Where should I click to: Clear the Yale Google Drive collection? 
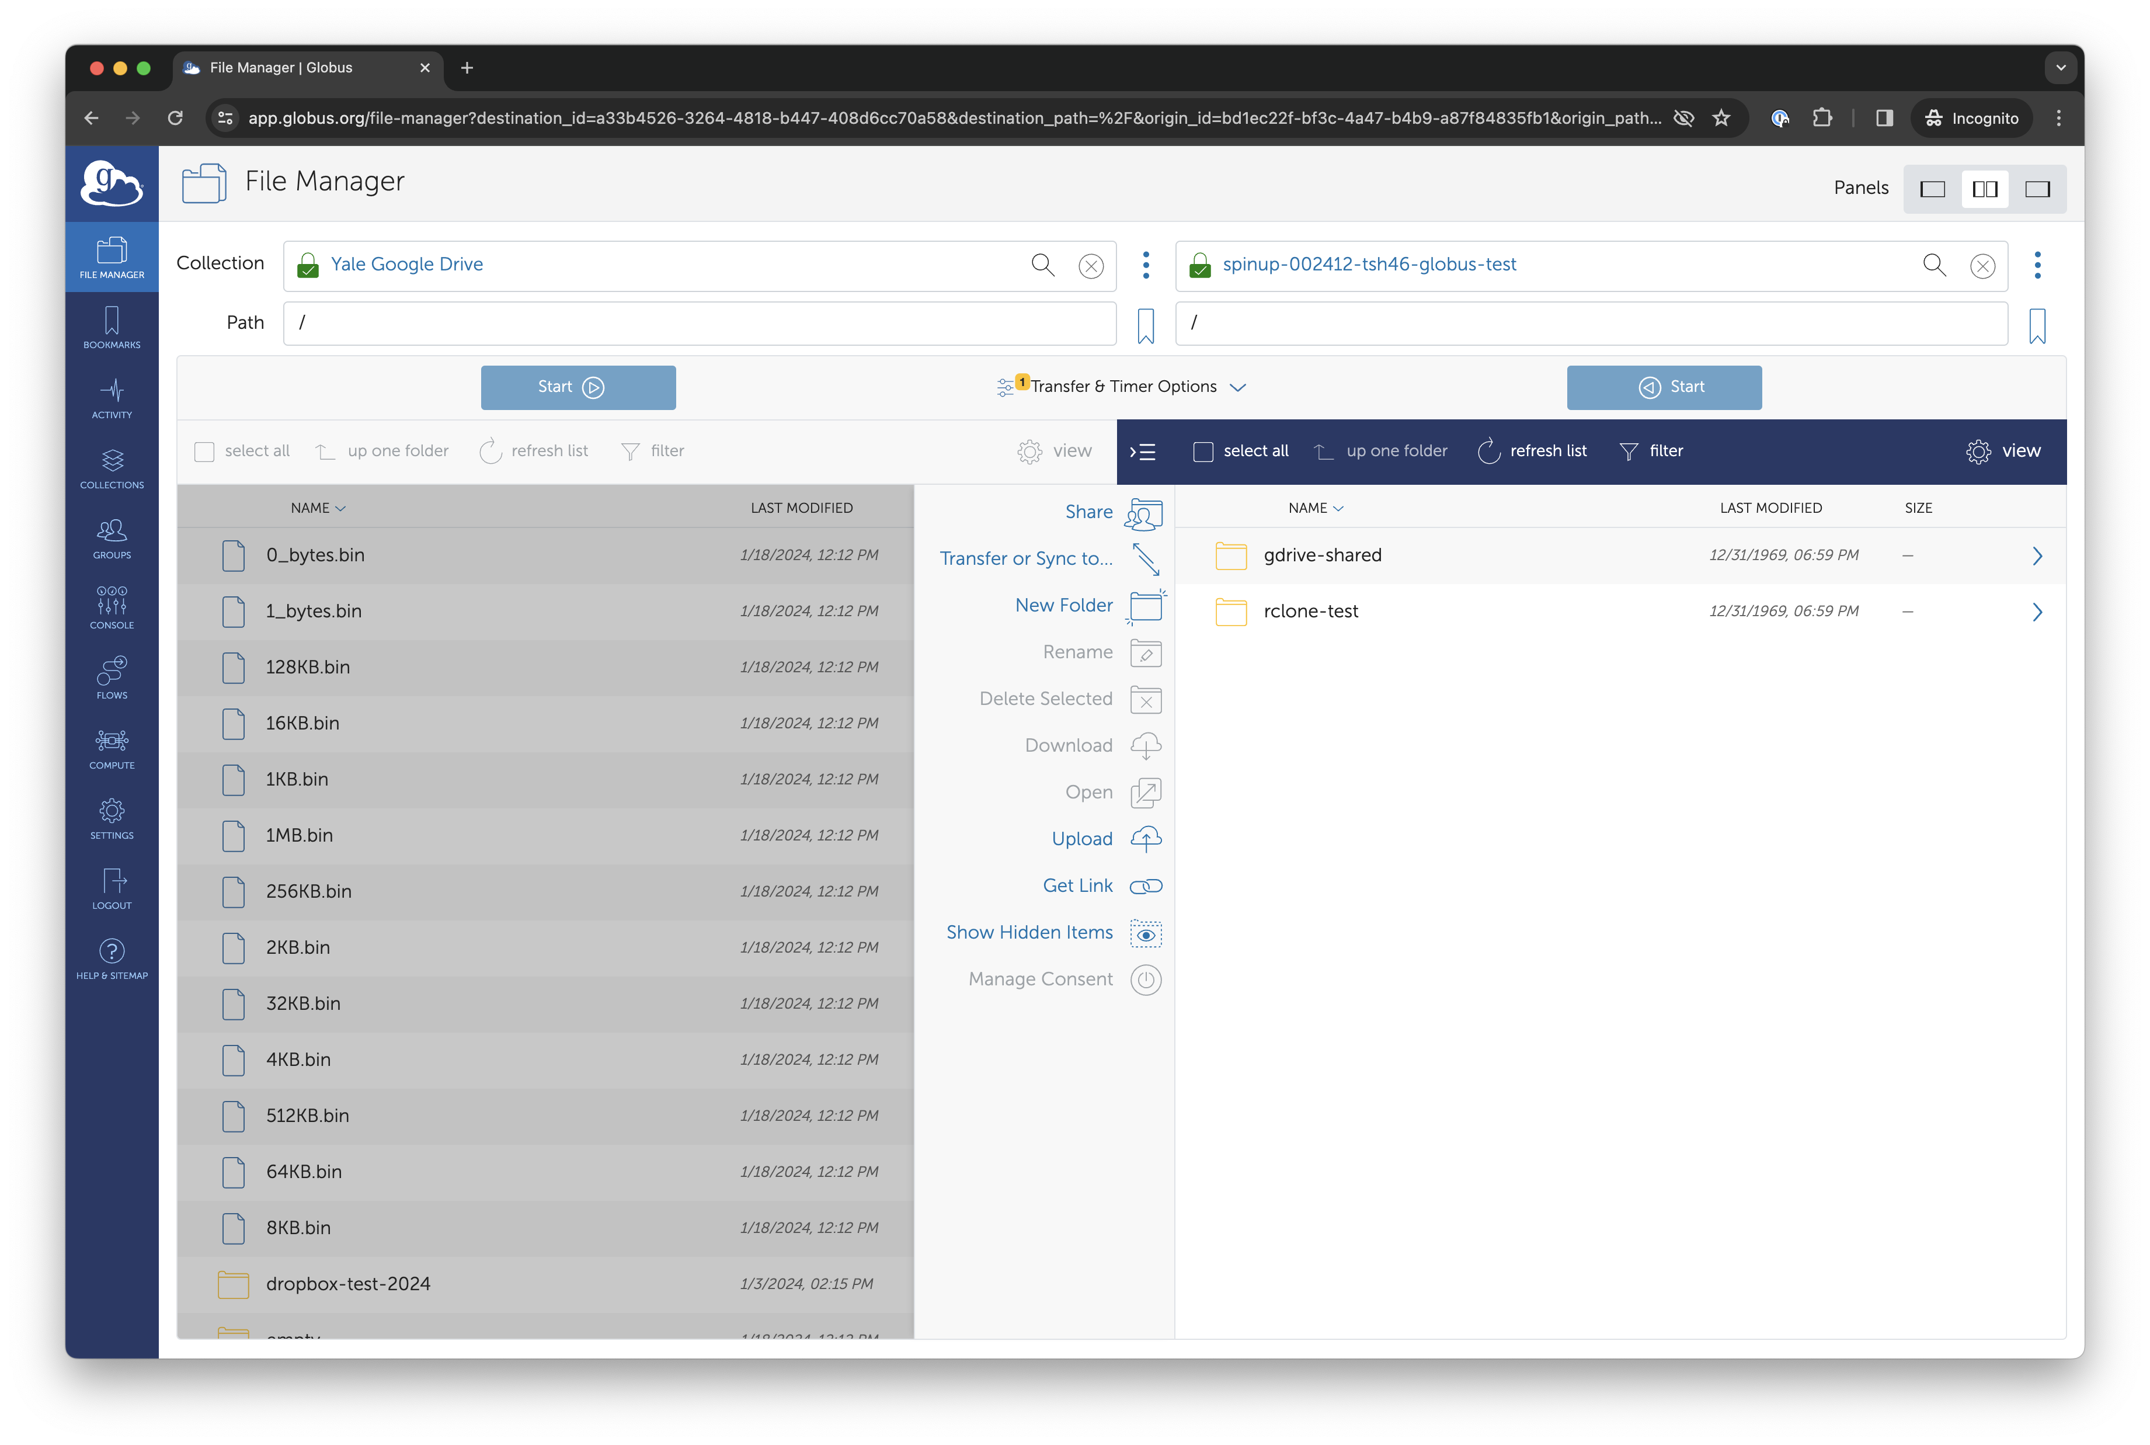tap(1091, 266)
